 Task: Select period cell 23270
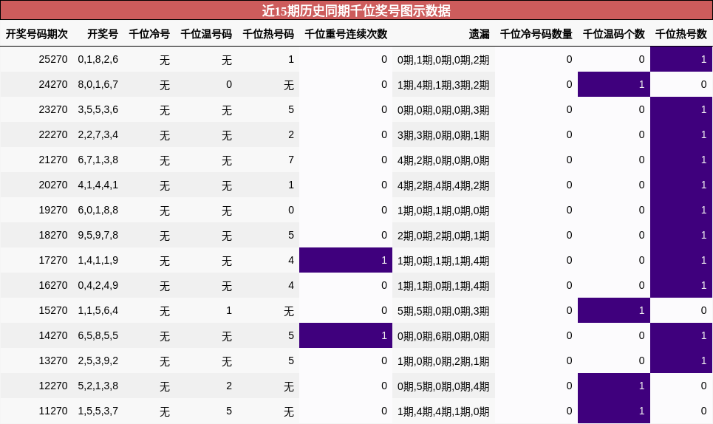point(52,109)
